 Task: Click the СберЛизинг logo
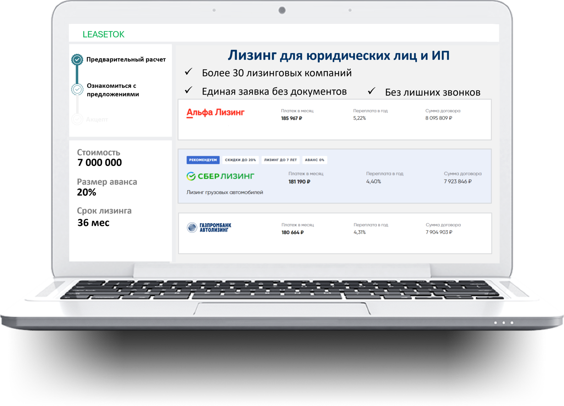pos(220,176)
